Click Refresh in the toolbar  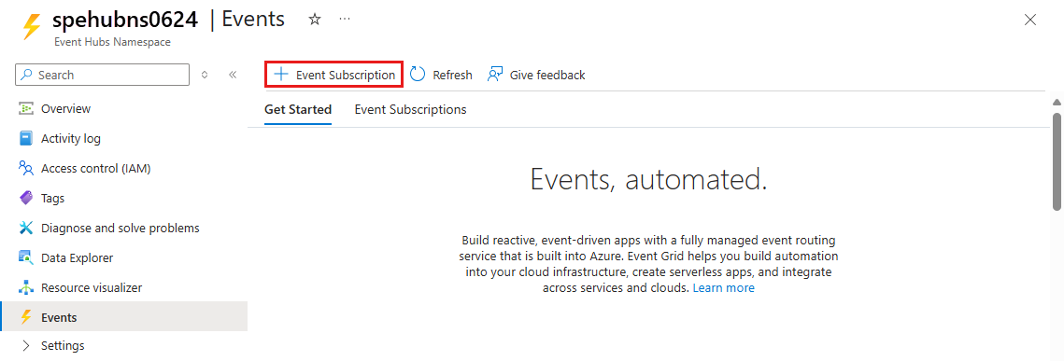coord(441,76)
